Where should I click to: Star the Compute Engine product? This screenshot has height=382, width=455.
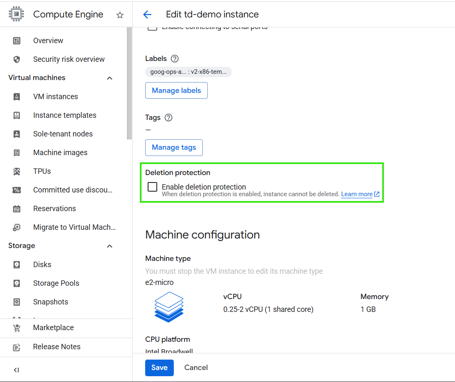pos(120,15)
